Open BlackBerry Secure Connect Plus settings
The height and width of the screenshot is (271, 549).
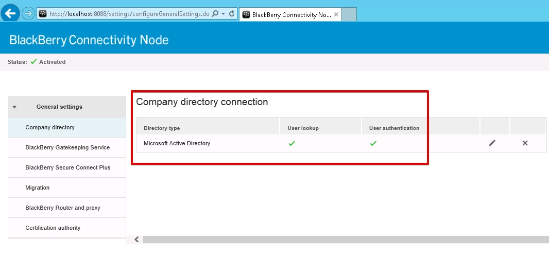[68, 167]
